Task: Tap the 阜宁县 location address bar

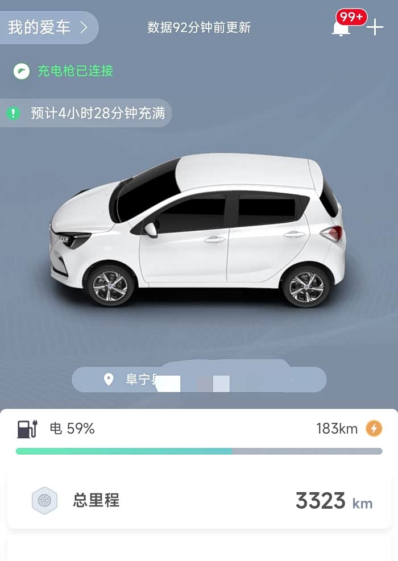Action: pos(199,379)
